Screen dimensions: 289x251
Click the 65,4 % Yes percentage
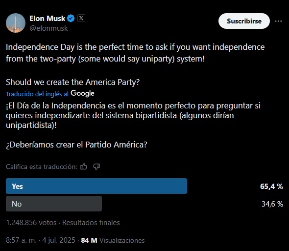pyautogui.click(x=271, y=187)
